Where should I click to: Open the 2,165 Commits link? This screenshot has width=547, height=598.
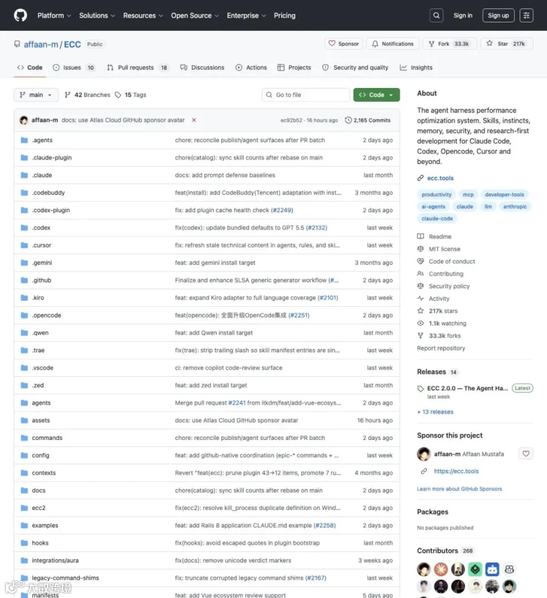368,120
